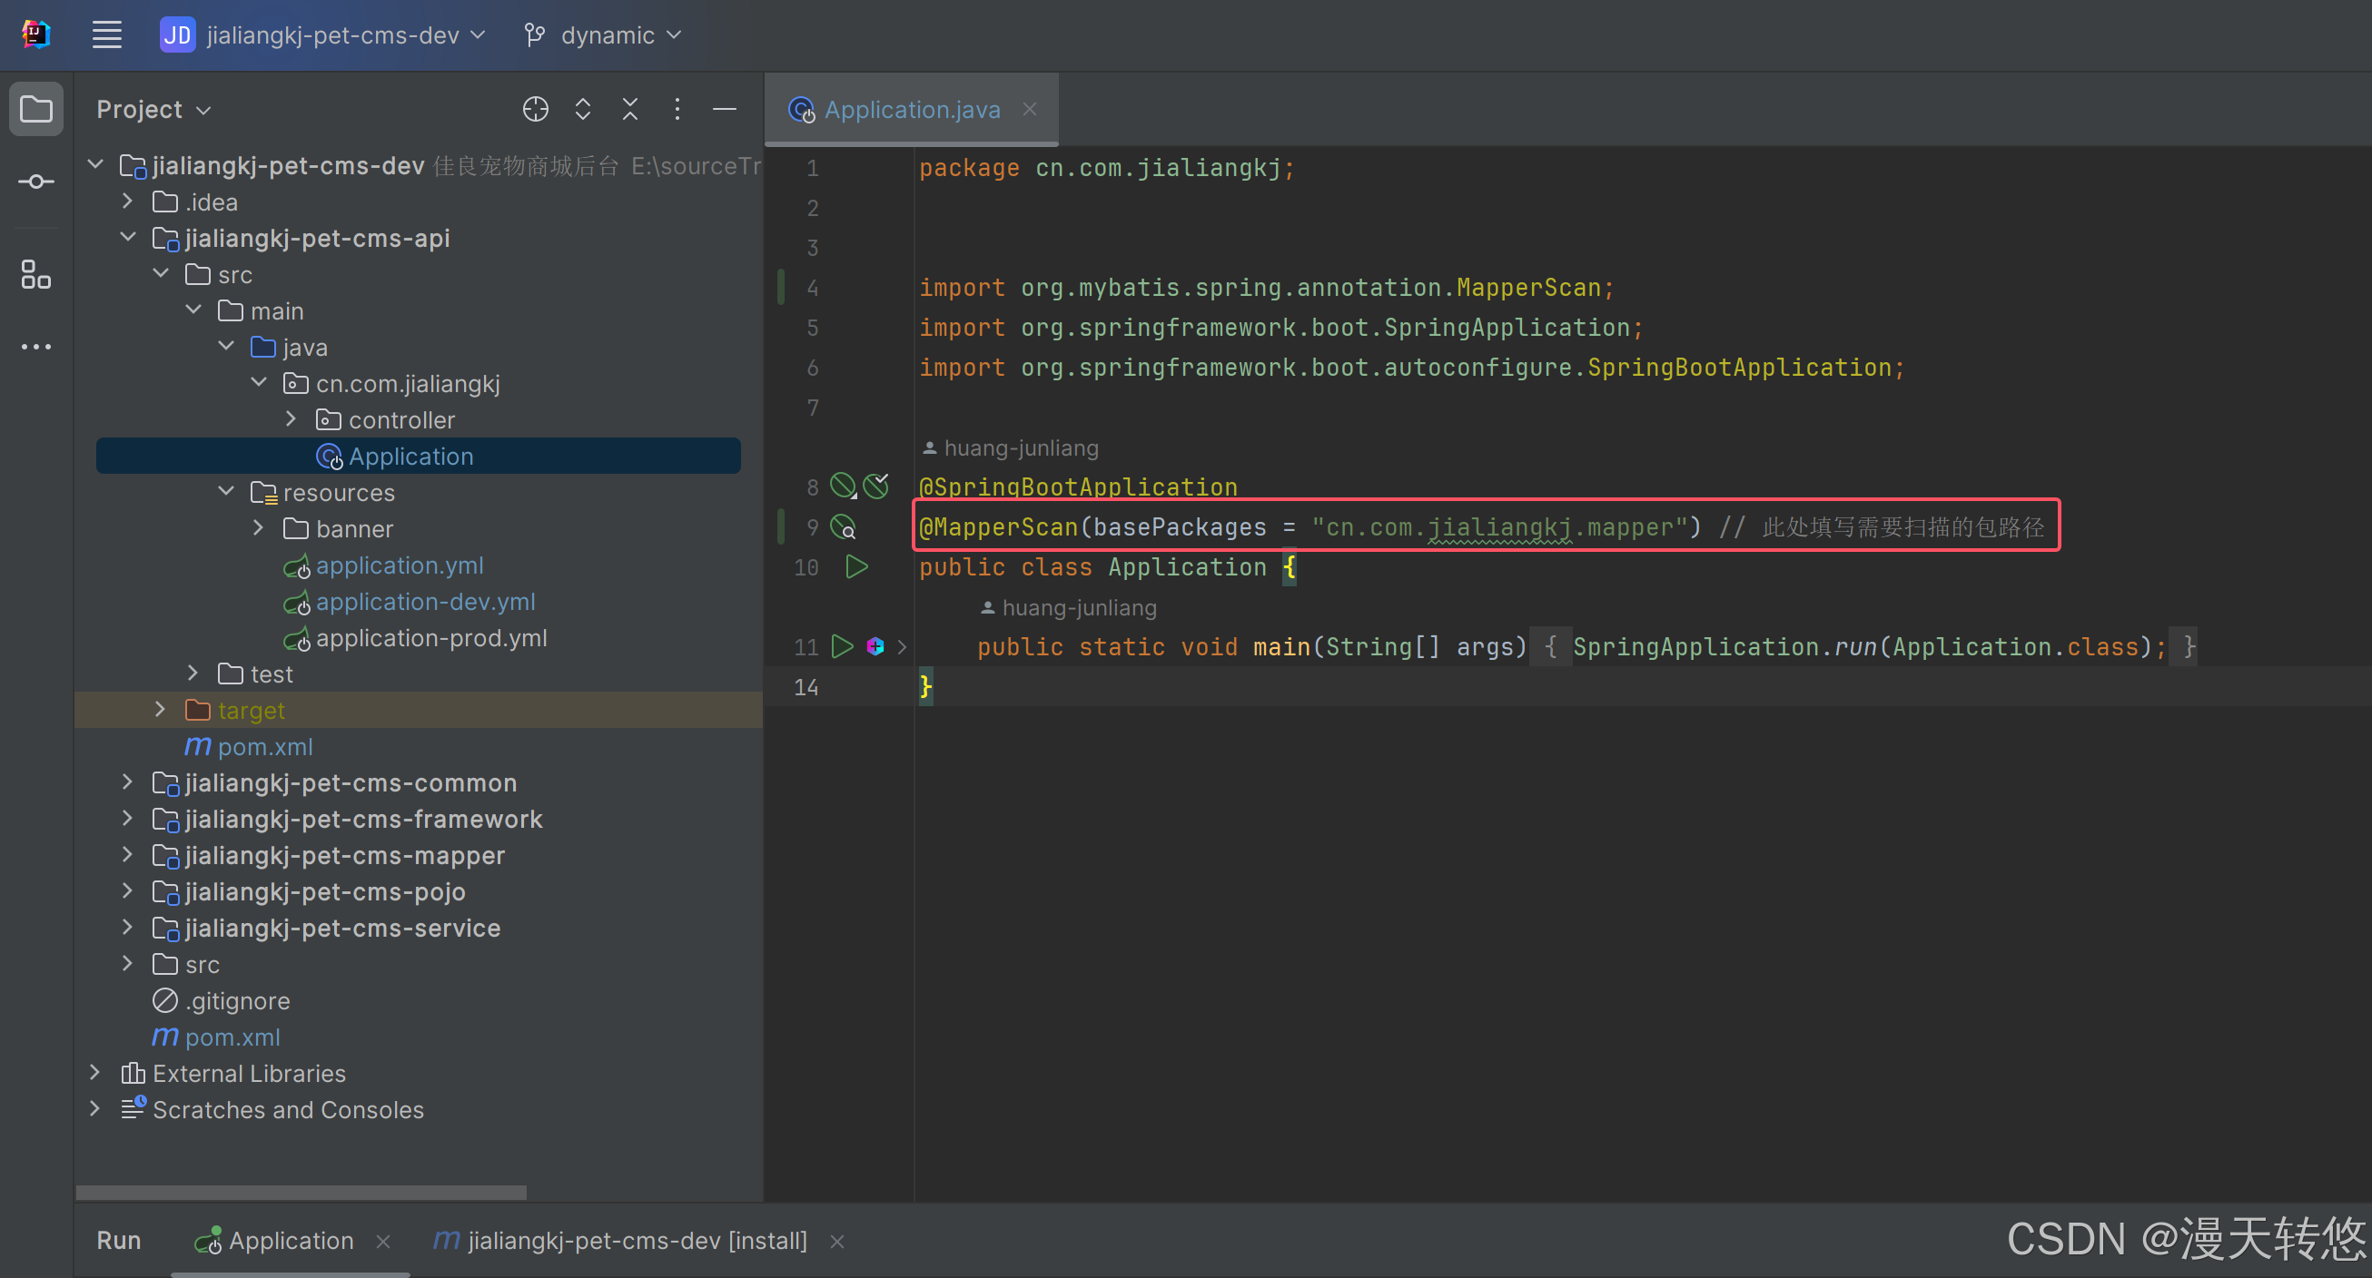
Task: Open application-dev.yml file
Action: pyautogui.click(x=424, y=602)
